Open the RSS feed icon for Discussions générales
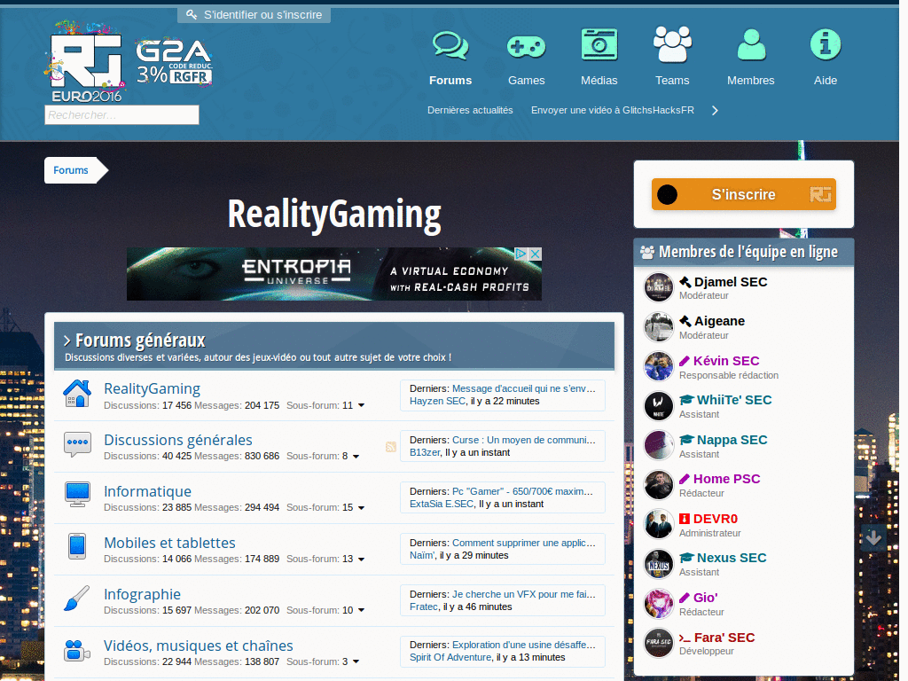 coord(391,447)
